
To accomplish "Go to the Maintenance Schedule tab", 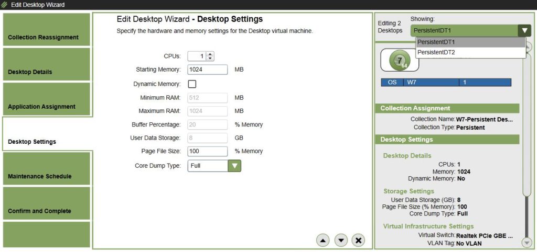I will coord(47,169).
